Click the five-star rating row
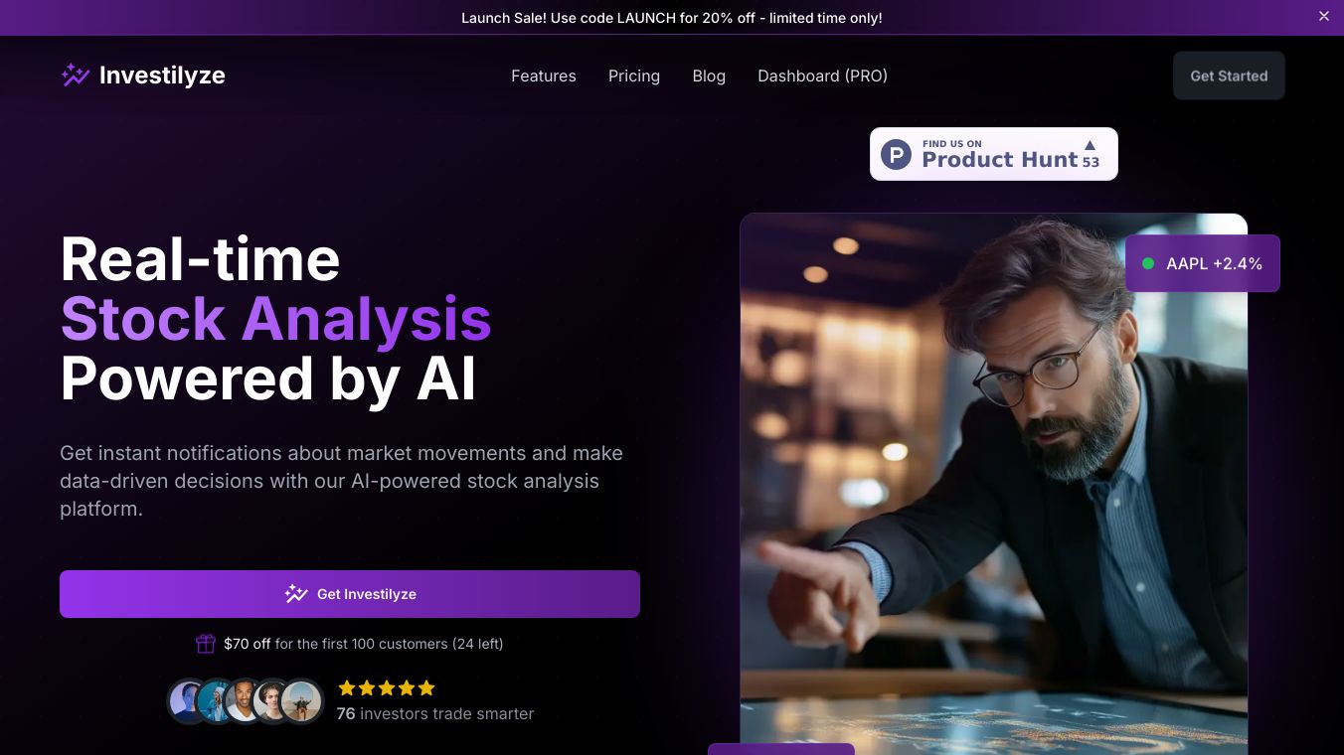 pyautogui.click(x=387, y=687)
